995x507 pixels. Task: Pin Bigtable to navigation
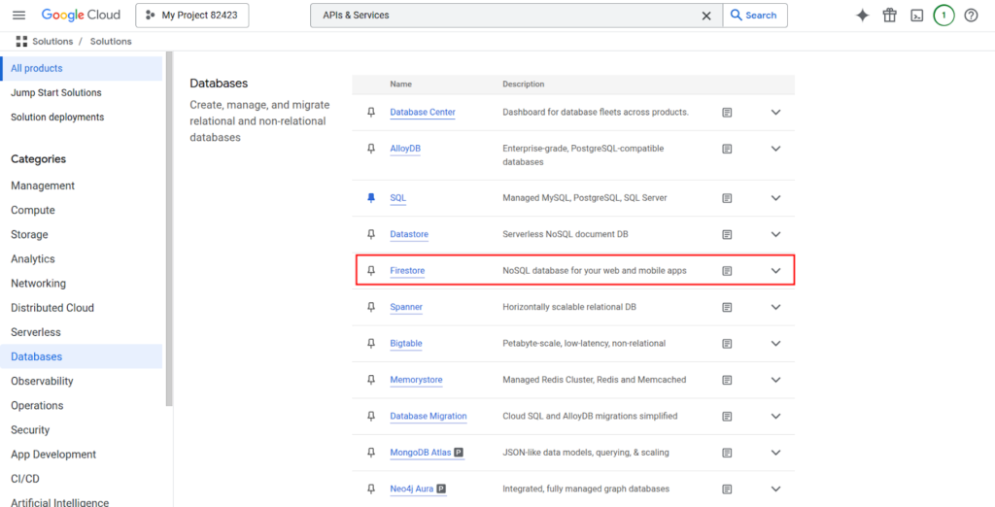pyautogui.click(x=371, y=343)
